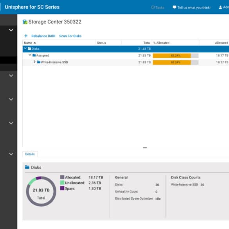Click the Storage Center database icon

click(25, 22)
